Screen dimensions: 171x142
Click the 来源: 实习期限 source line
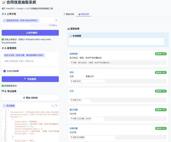point(118,137)
